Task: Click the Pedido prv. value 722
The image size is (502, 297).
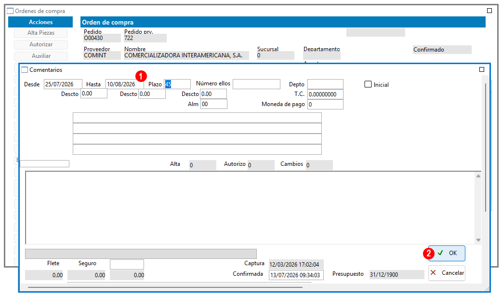Action: [x=145, y=38]
